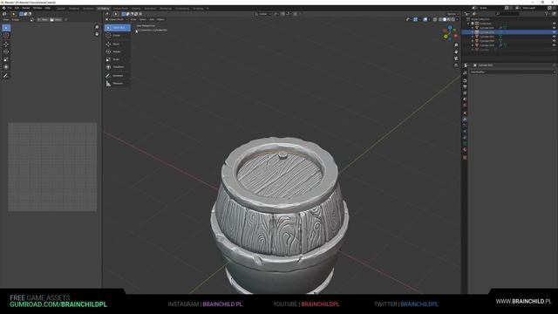Activate Select Box tool in the 3D viewport
This screenshot has width=558, height=314.
[x=117, y=27]
